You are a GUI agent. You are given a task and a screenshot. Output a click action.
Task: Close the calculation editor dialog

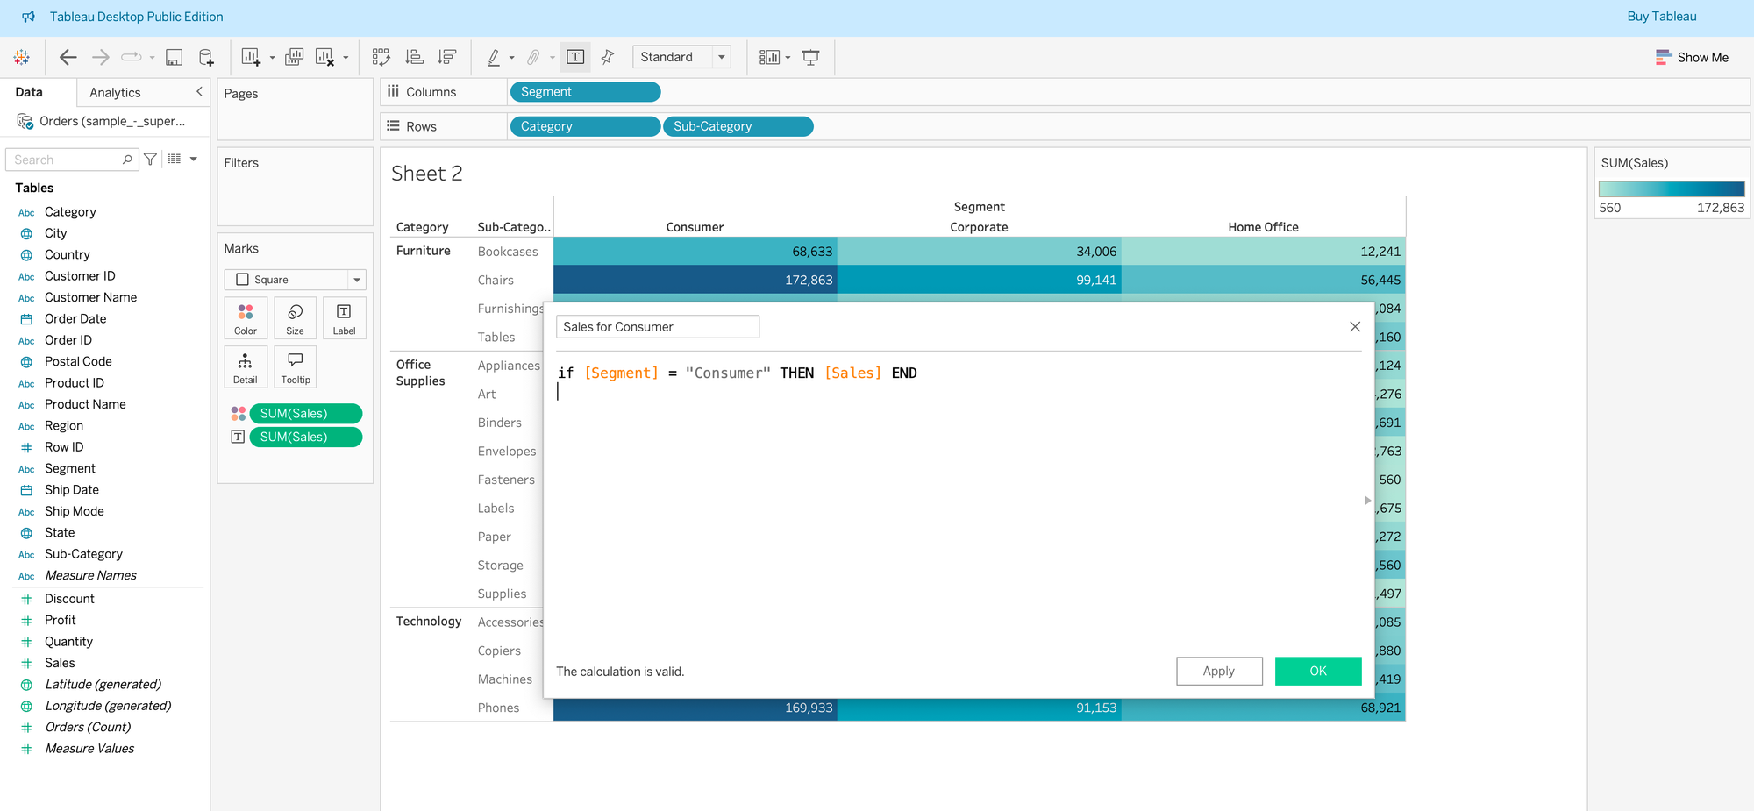pos(1355,326)
